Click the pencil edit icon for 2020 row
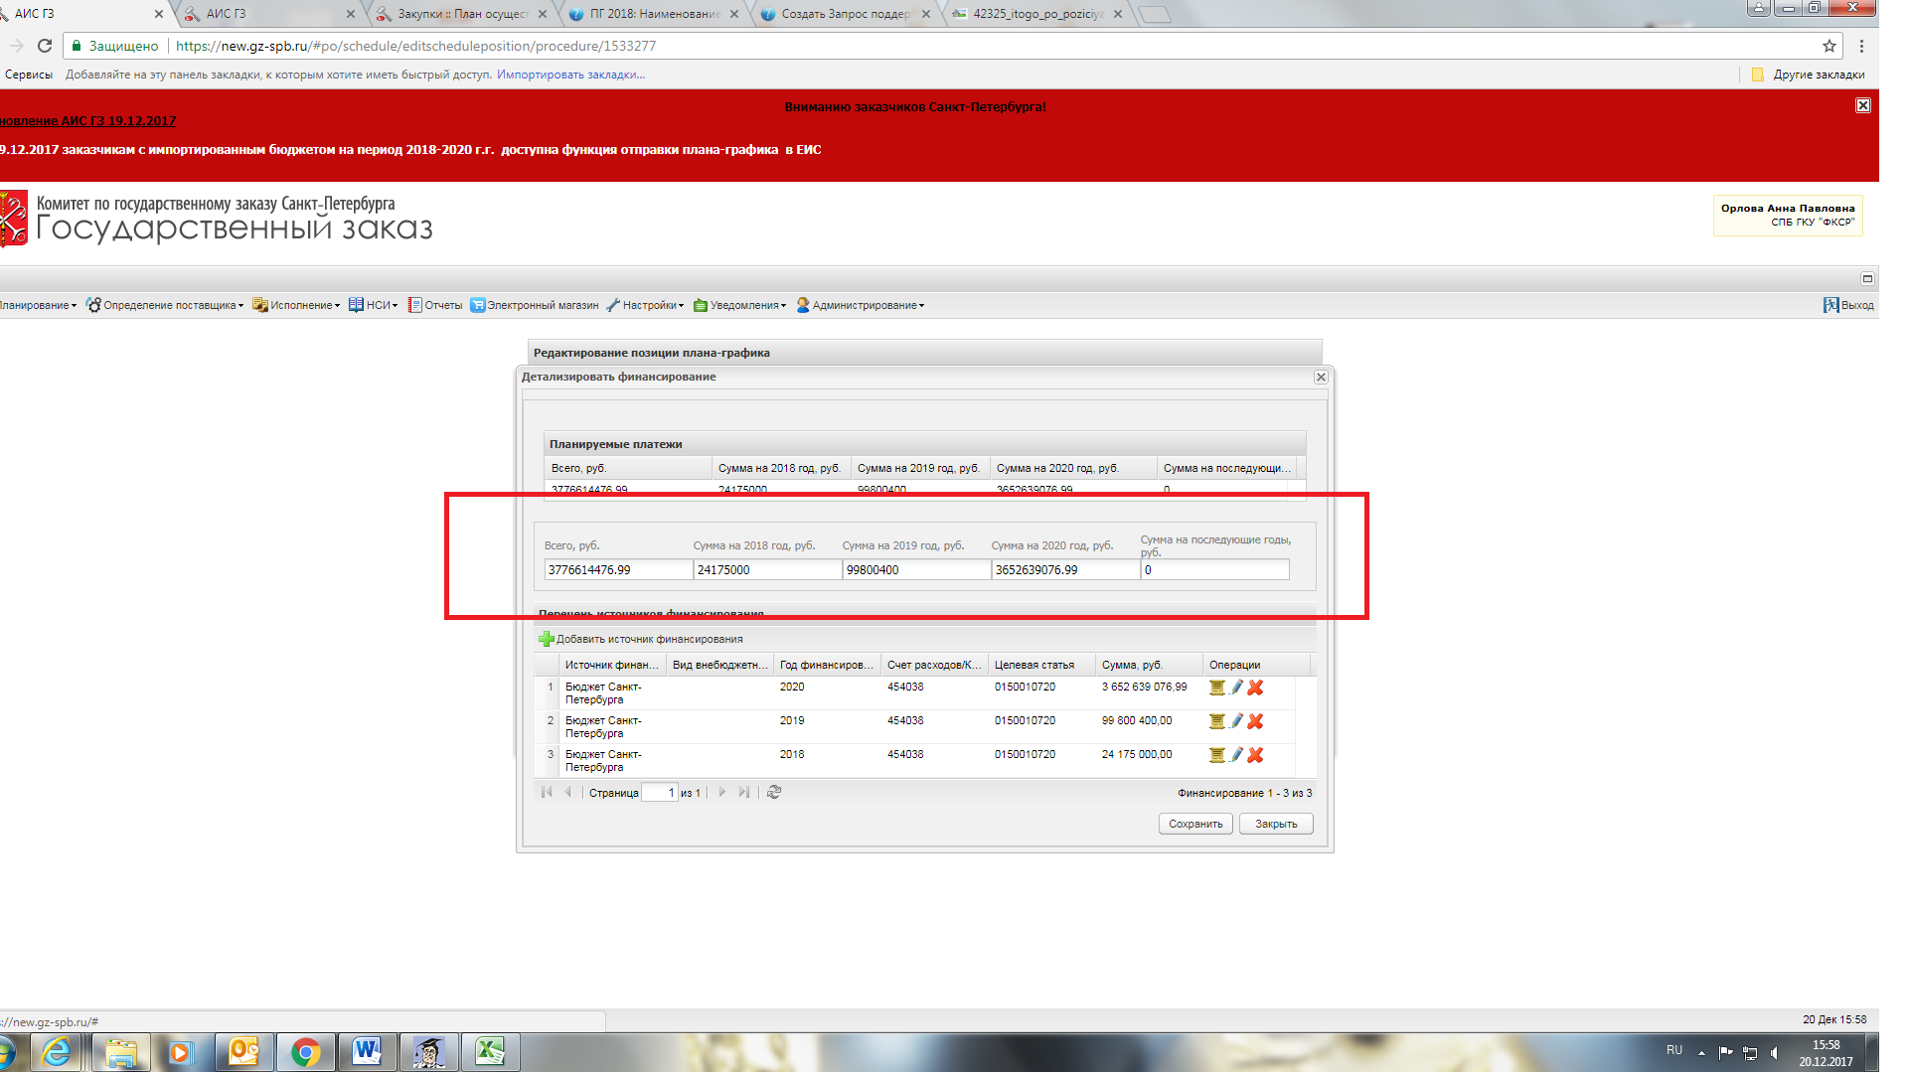Screen dimensions: 1908x1073 coord(1236,688)
